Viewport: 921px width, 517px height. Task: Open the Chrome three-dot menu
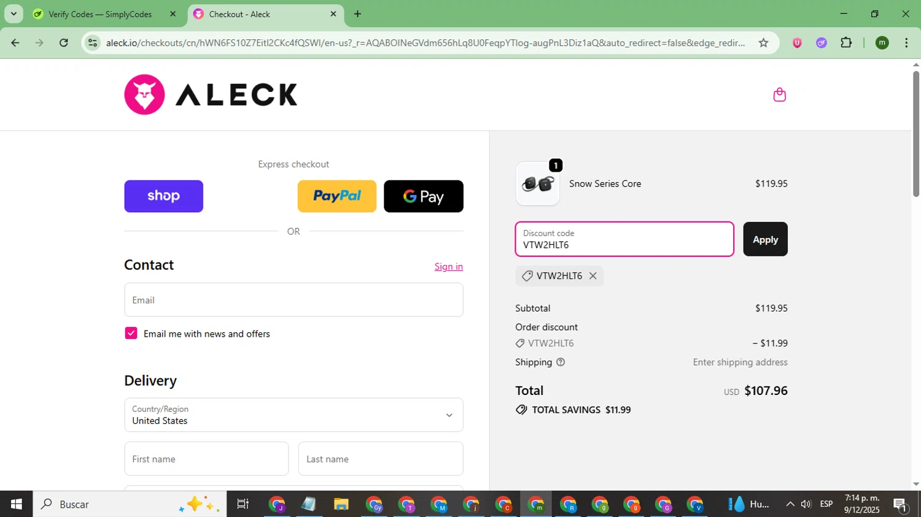(906, 43)
